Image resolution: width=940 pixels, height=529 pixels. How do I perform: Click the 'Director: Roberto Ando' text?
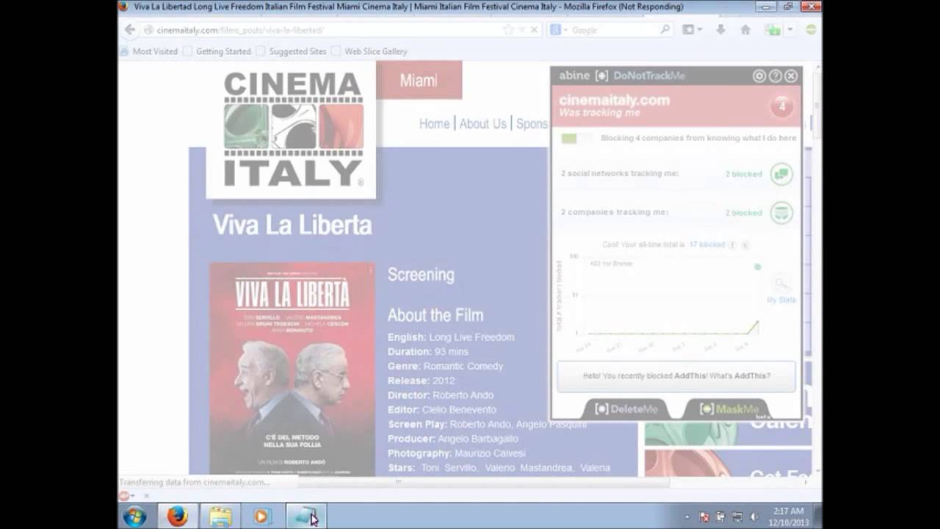point(441,395)
